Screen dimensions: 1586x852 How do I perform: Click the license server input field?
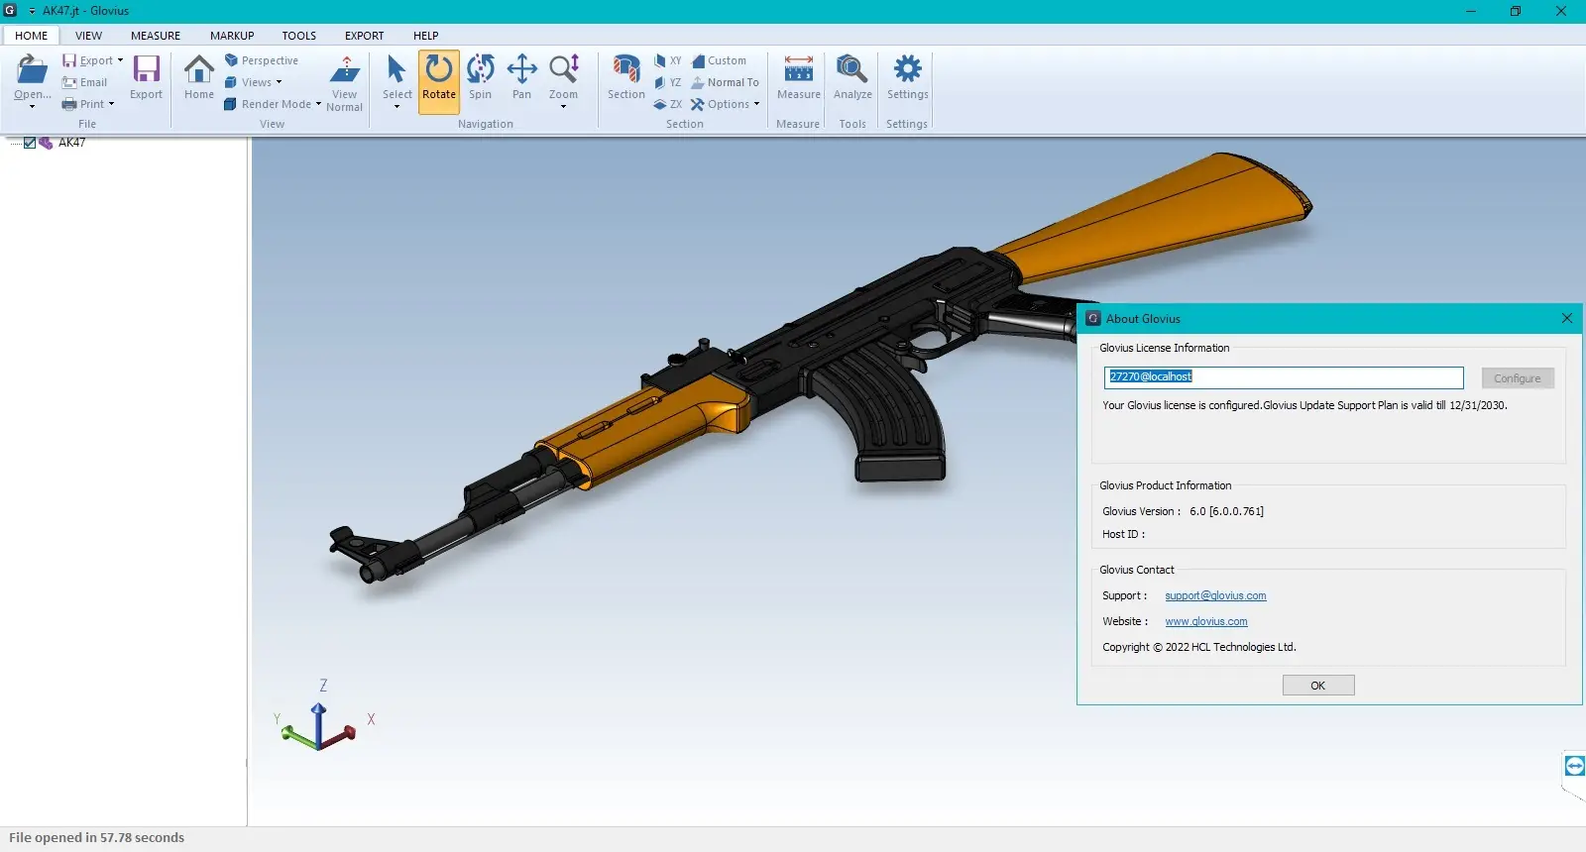(1284, 377)
